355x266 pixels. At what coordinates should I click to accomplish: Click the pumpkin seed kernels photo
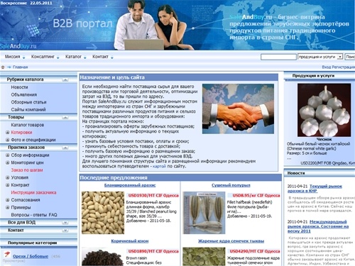(204, 257)
